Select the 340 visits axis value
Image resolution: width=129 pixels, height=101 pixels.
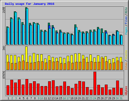point(4,48)
